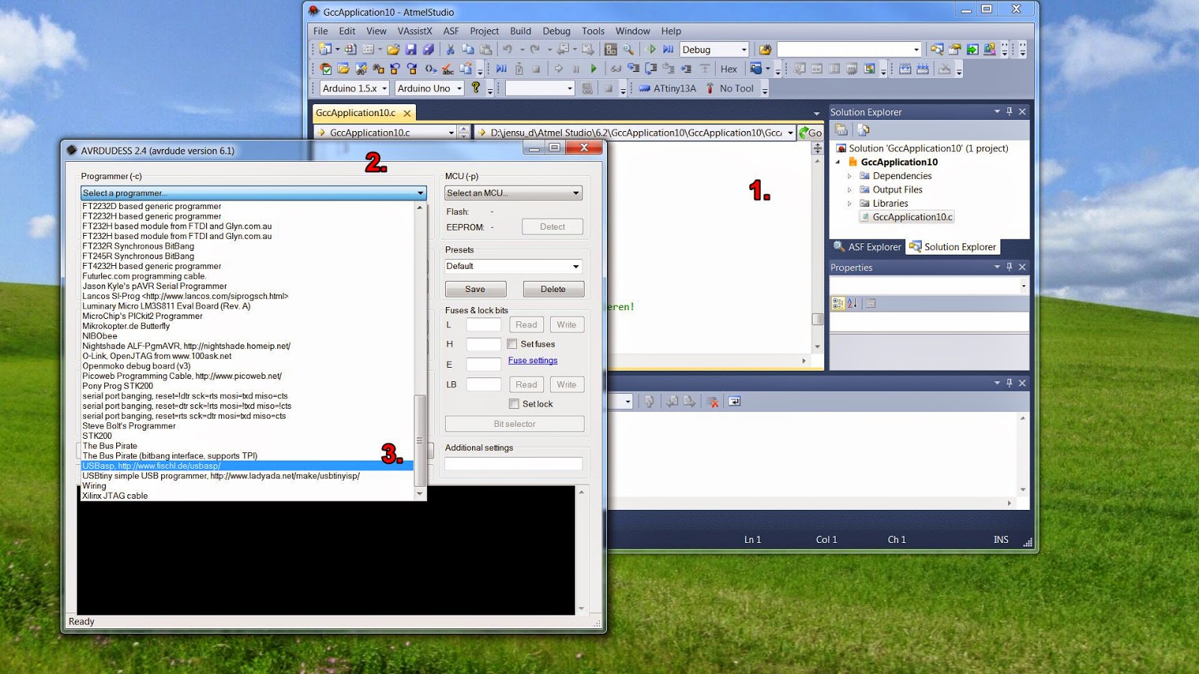Select USBtiny simple USB programmer entry
The height and width of the screenshot is (674, 1199).
click(247, 476)
